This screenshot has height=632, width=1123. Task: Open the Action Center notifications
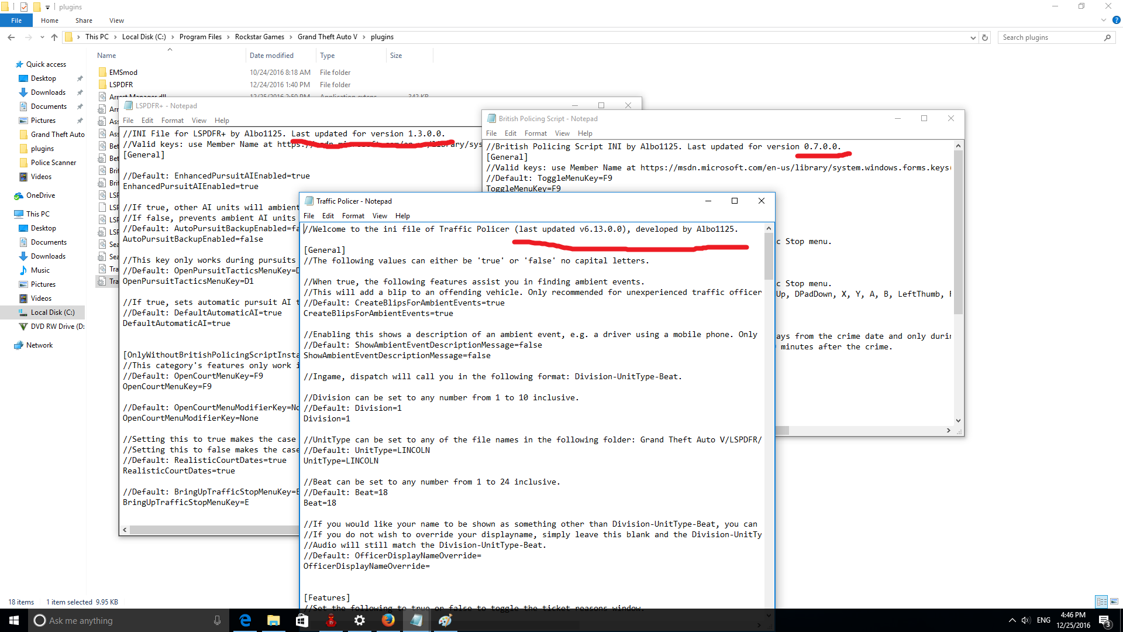pos(1104,620)
